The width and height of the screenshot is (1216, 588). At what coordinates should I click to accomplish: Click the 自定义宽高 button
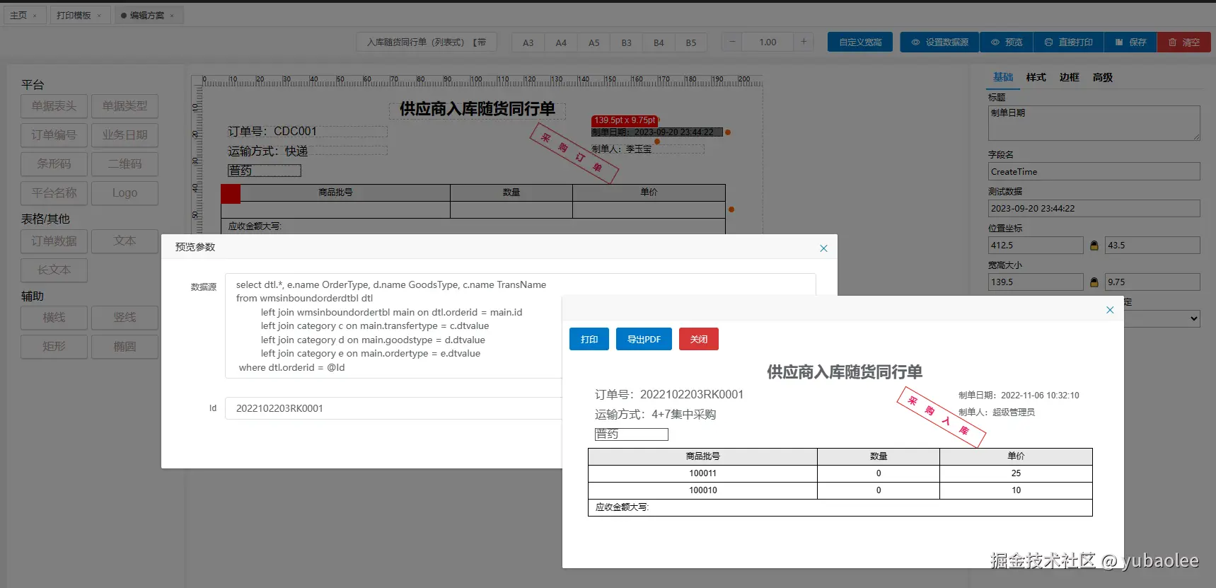pos(860,42)
